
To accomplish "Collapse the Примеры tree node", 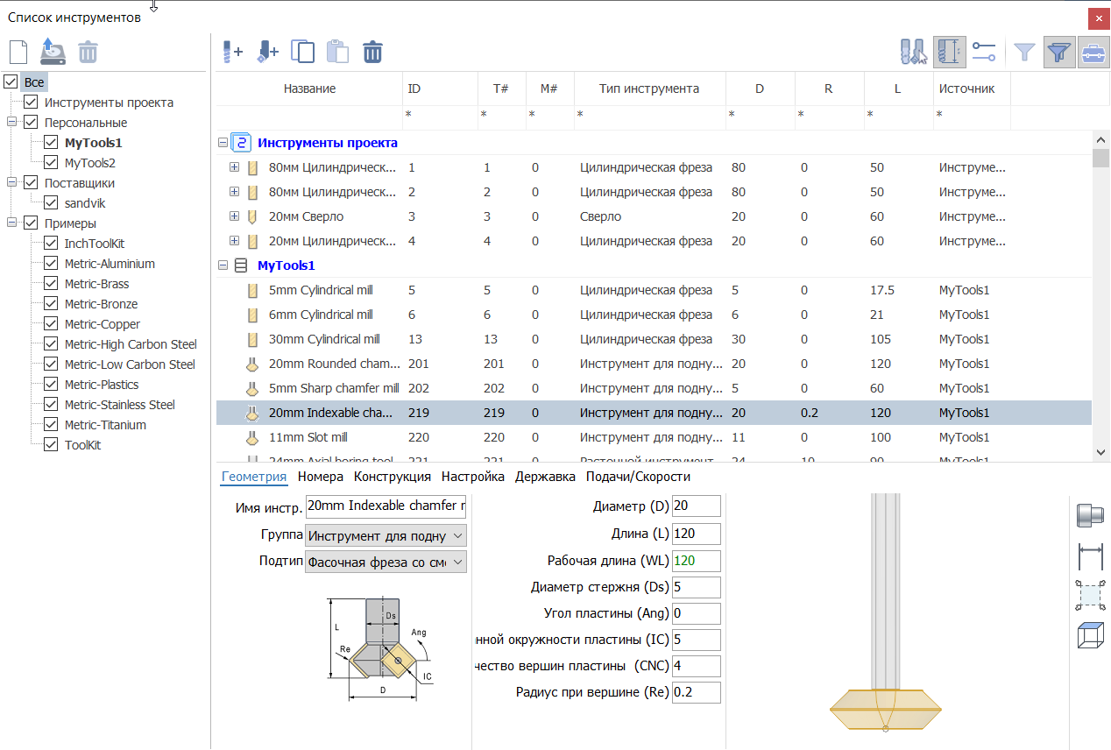I will coord(12,223).
